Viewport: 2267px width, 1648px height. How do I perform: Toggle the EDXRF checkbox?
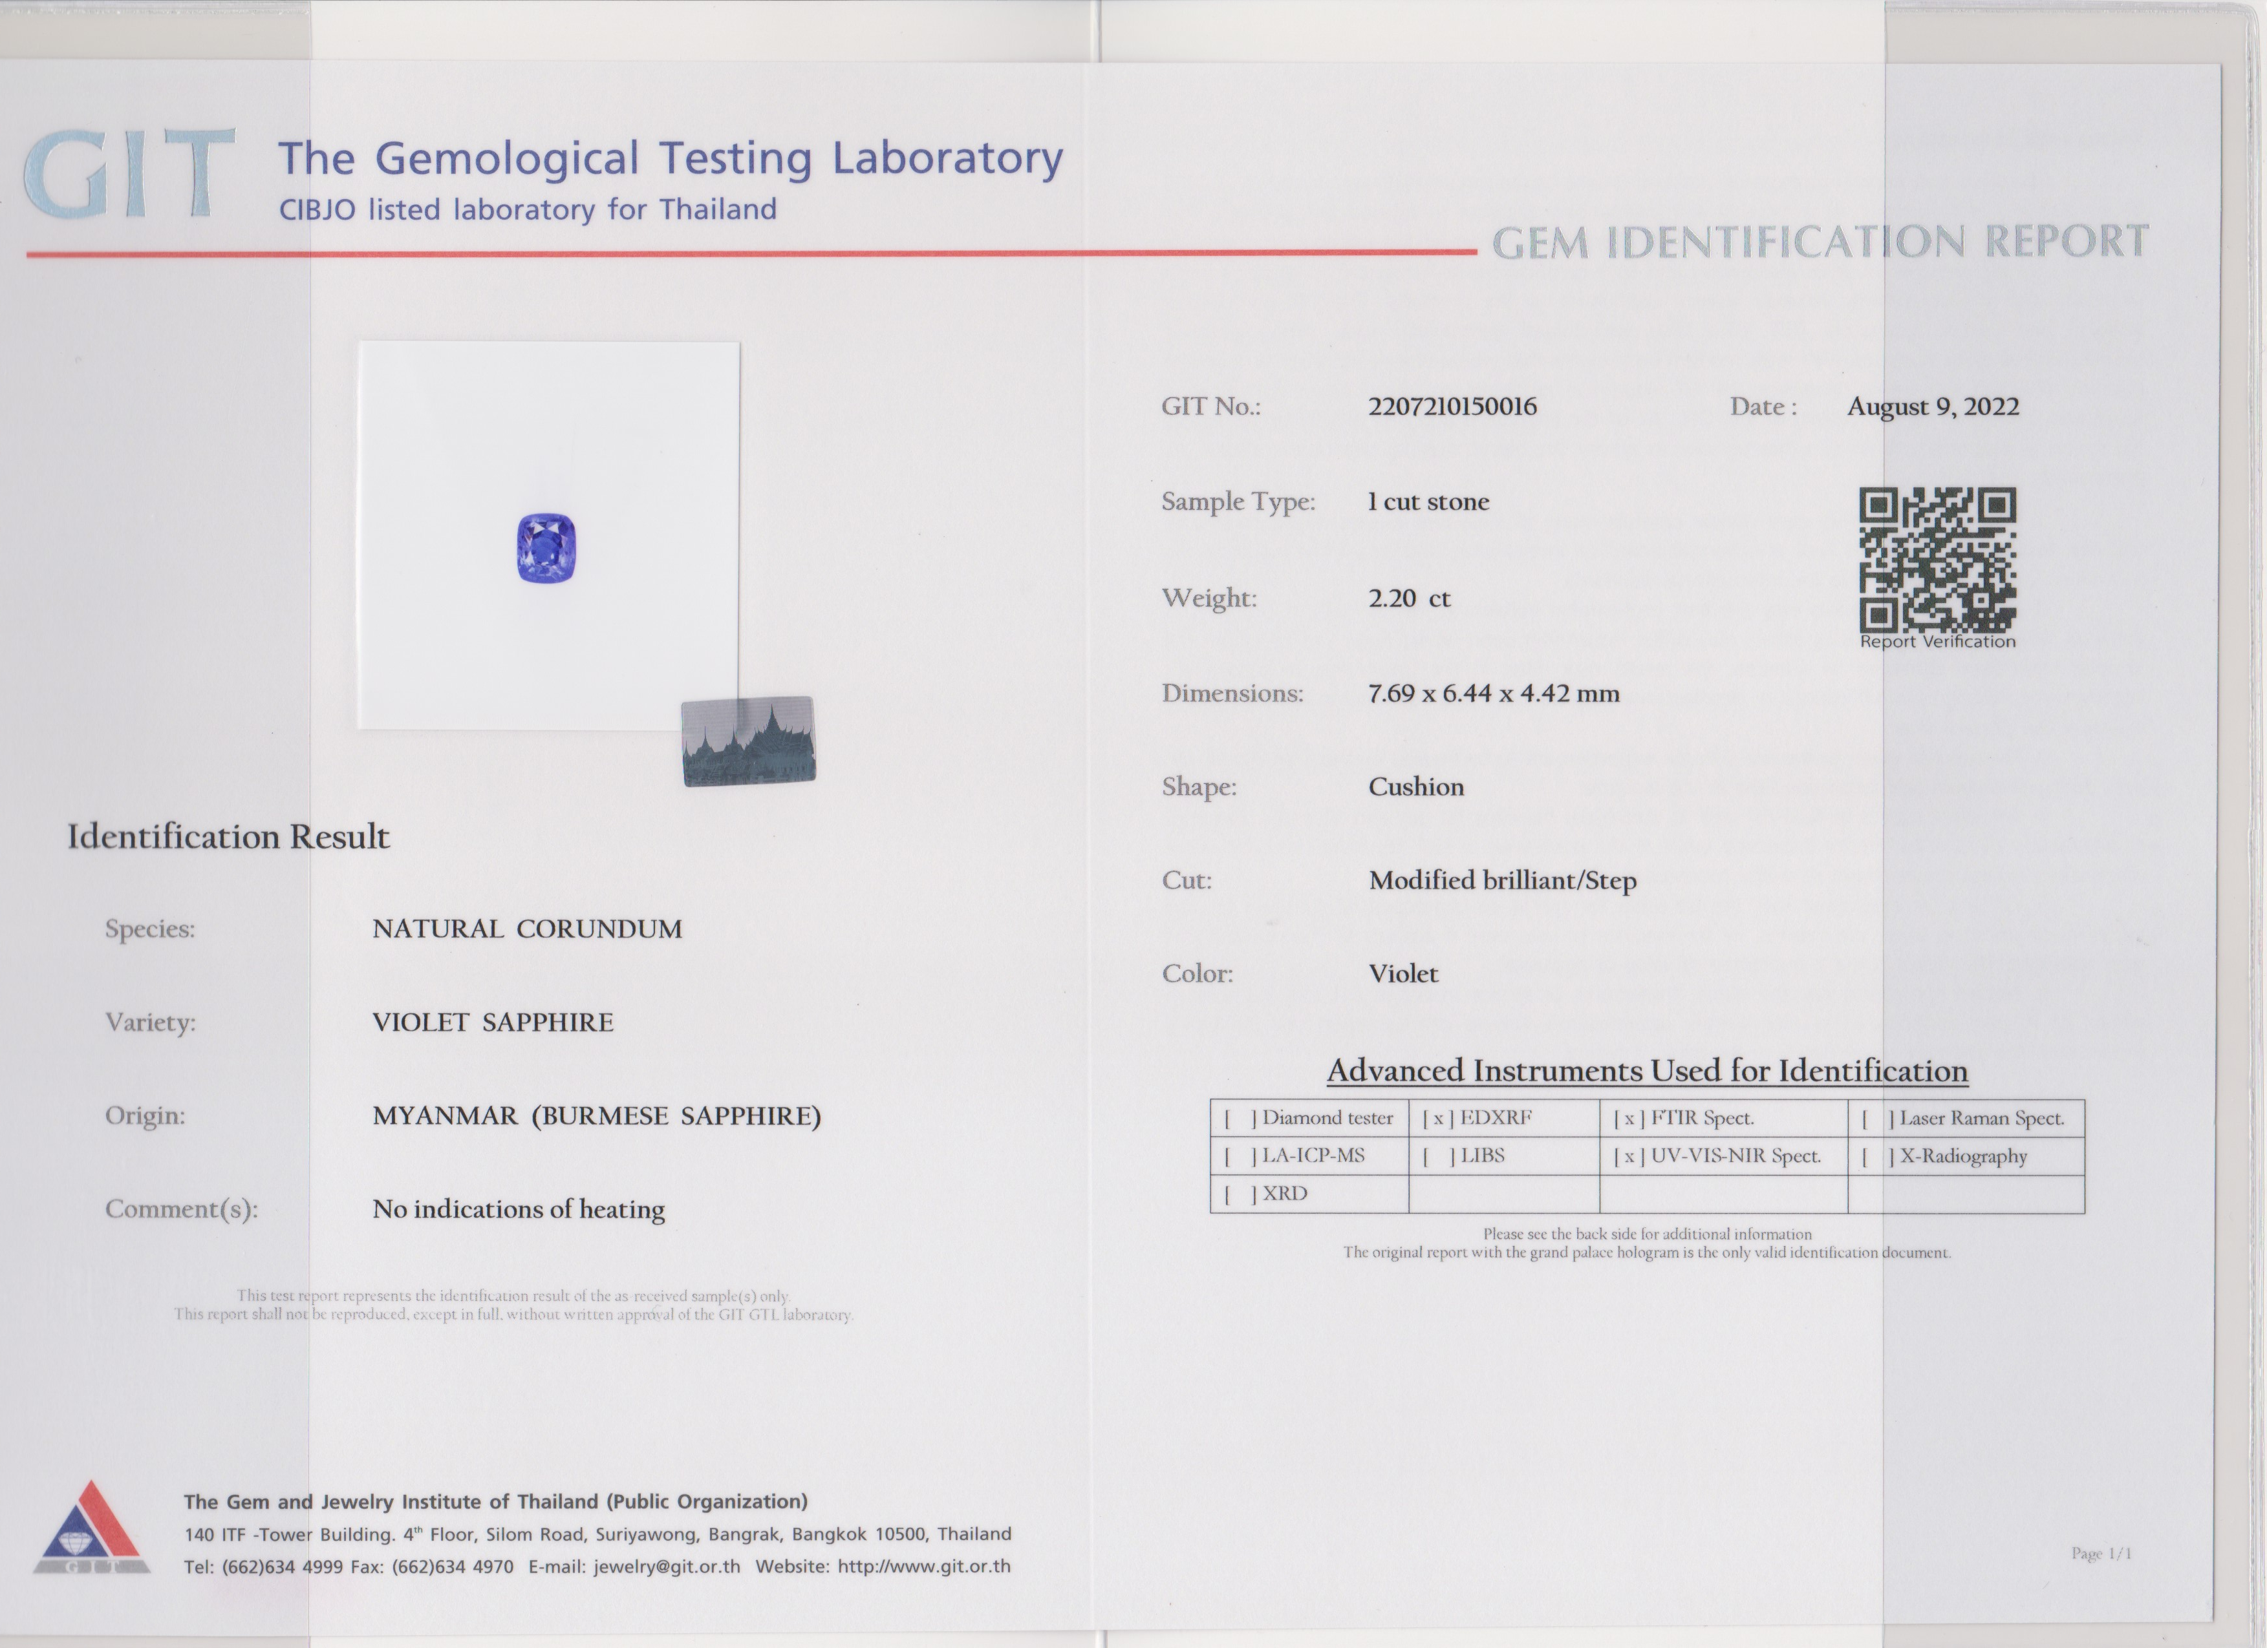1437,1119
